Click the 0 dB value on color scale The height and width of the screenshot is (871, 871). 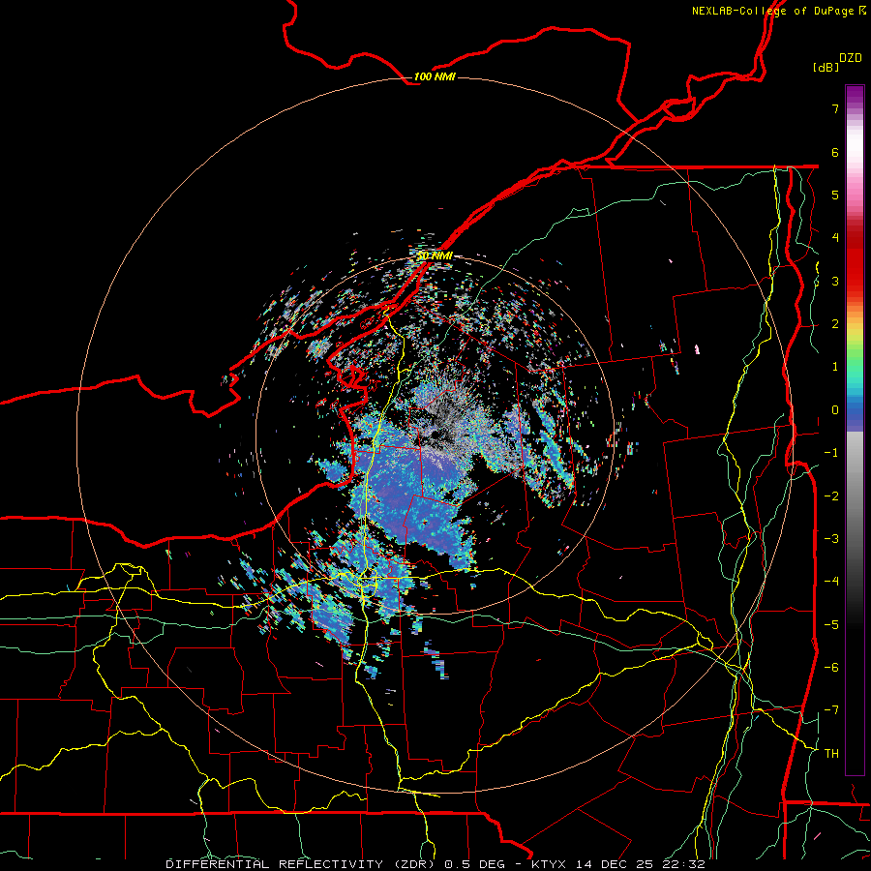point(835,410)
